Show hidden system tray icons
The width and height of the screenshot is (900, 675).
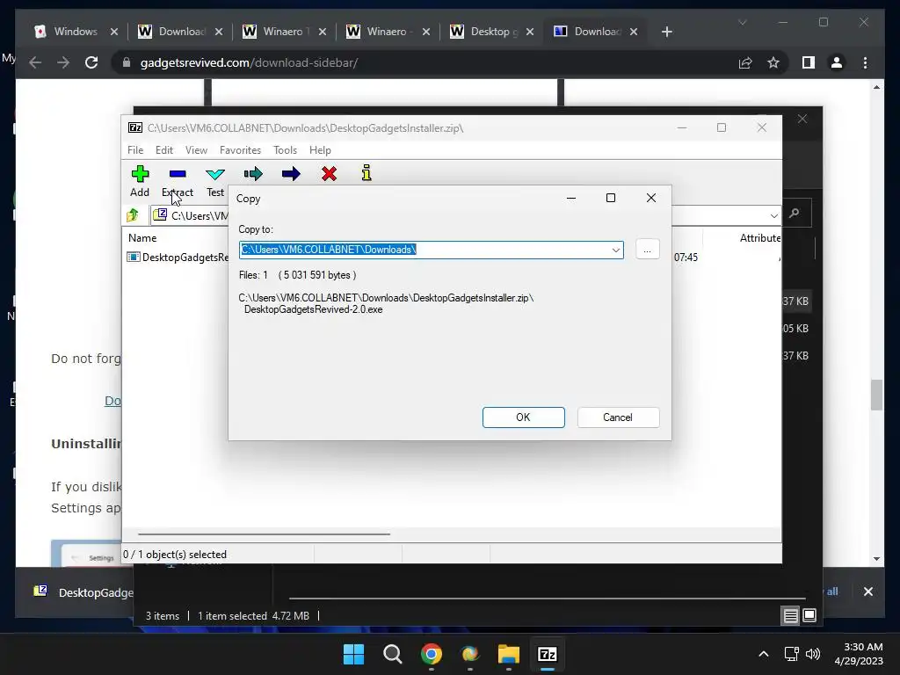tap(764, 654)
